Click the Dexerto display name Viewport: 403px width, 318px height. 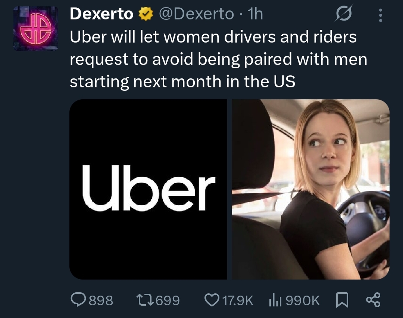click(101, 14)
